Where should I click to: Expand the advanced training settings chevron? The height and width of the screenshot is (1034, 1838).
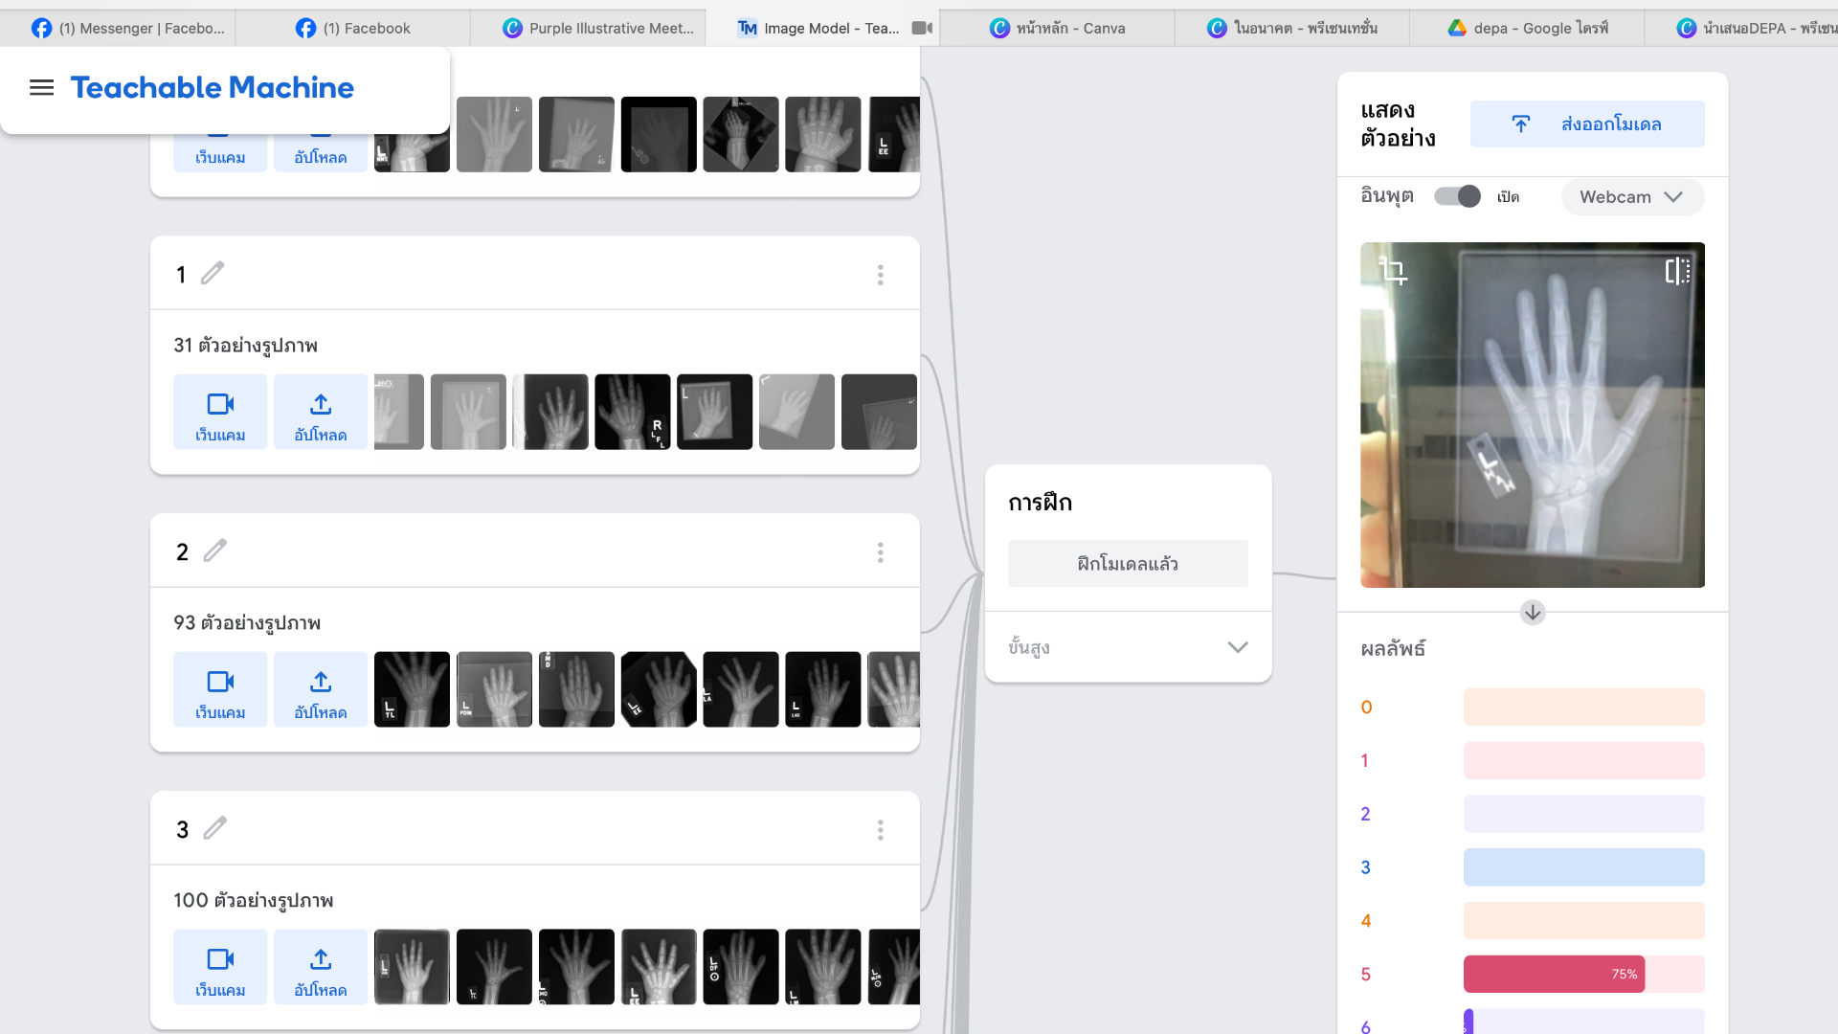coord(1237,648)
